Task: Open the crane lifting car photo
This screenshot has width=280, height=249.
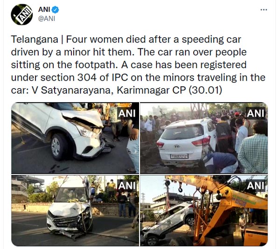Action: pyautogui.click(x=204, y=210)
